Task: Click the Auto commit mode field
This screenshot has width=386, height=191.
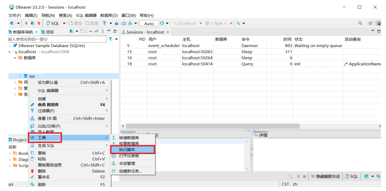Action: [x=149, y=23]
